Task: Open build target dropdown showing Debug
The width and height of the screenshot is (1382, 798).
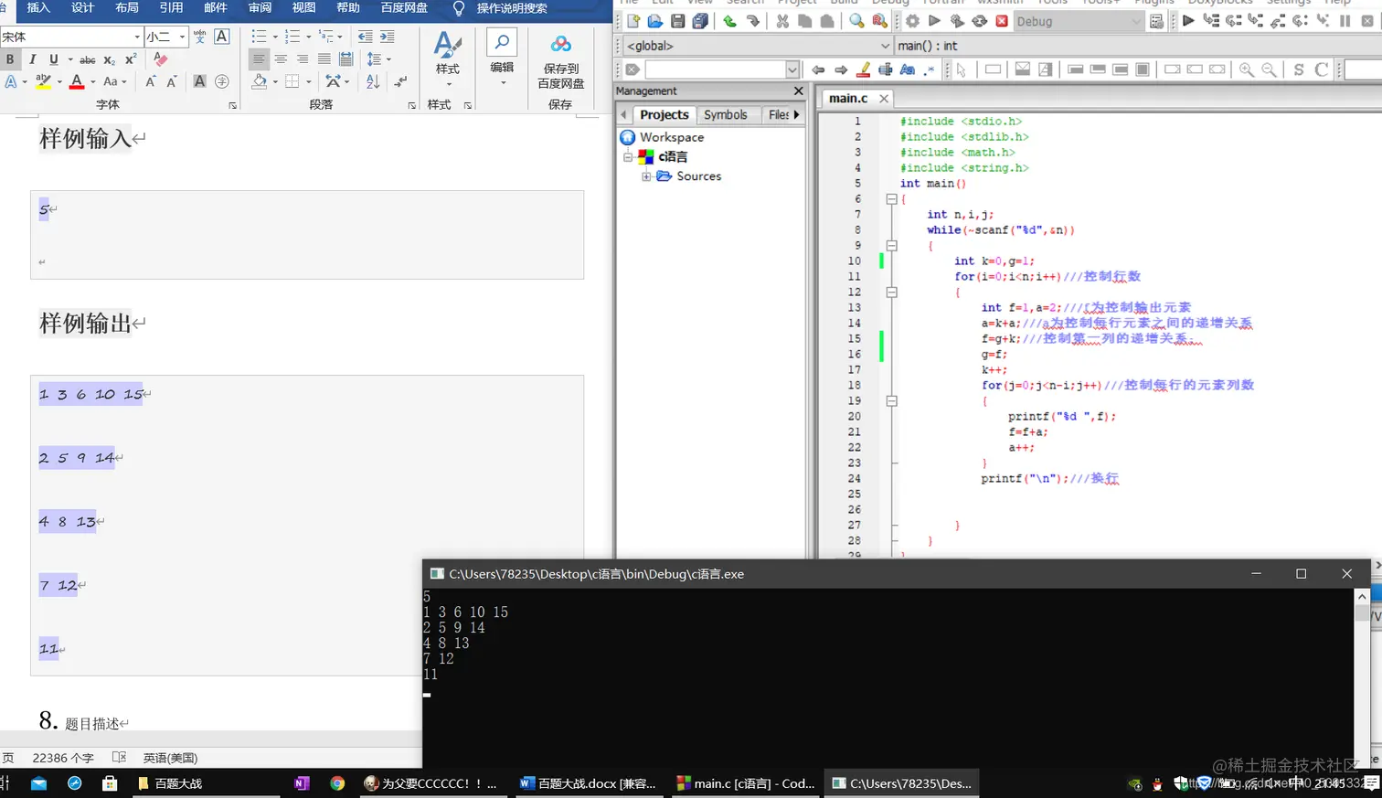Action: click(1136, 21)
